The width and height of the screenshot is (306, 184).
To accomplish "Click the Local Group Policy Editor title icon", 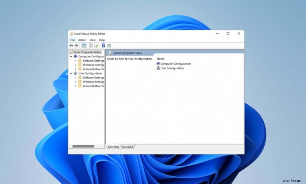I will pos(72,34).
